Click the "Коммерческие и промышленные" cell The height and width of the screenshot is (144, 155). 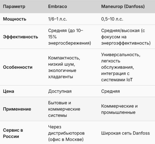(x=118, y=109)
